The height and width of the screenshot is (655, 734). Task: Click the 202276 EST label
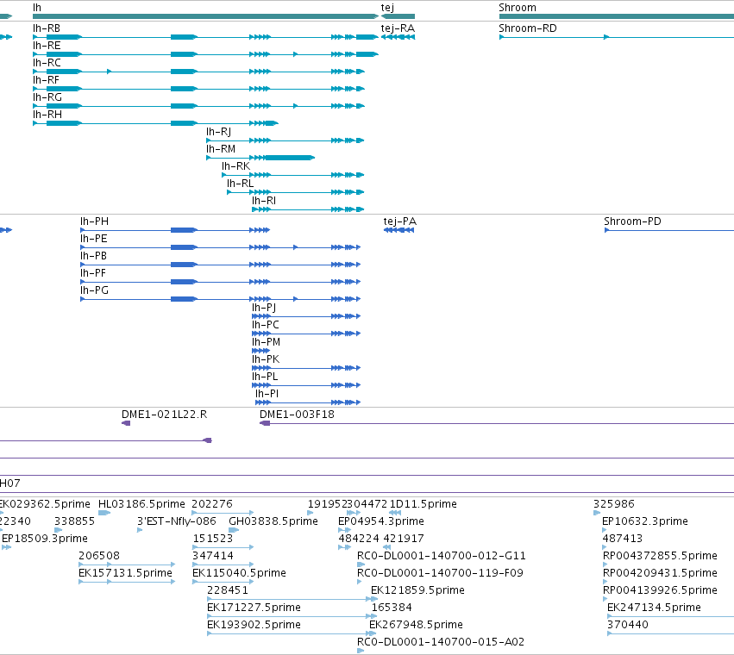click(x=212, y=504)
